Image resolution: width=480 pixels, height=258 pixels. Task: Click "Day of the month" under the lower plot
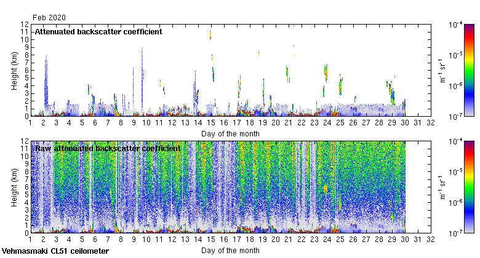click(x=230, y=251)
